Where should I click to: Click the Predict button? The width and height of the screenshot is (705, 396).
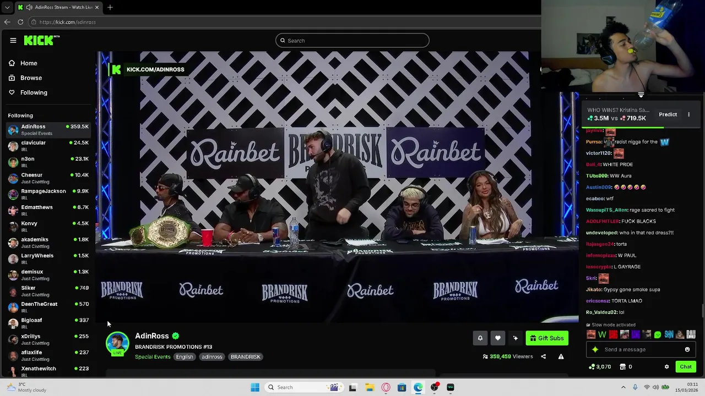[x=668, y=114]
